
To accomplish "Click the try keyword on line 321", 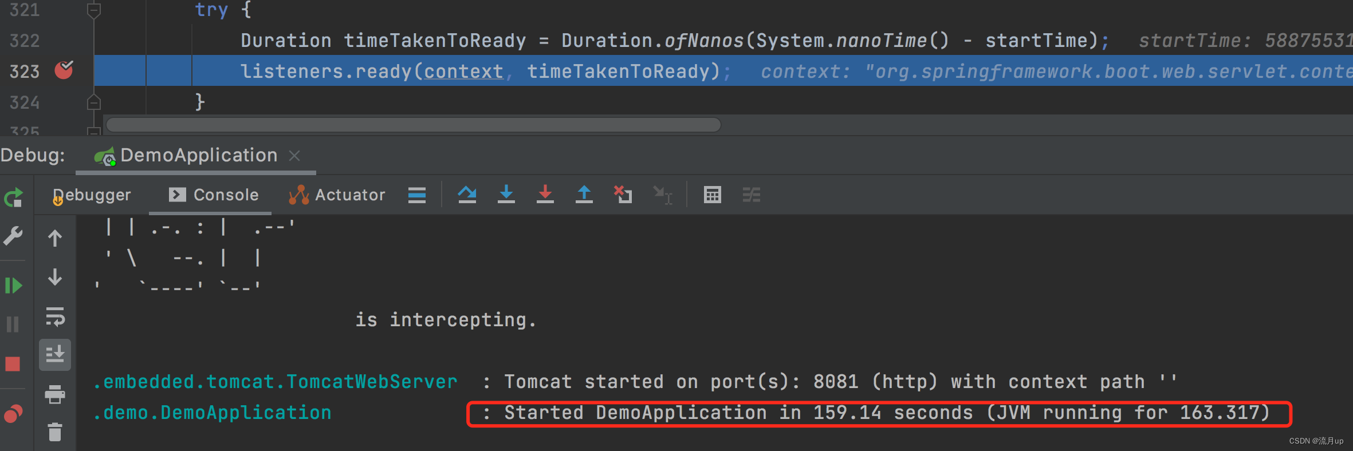I will 211,10.
